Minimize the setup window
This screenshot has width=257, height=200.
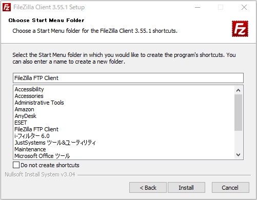point(197,7)
